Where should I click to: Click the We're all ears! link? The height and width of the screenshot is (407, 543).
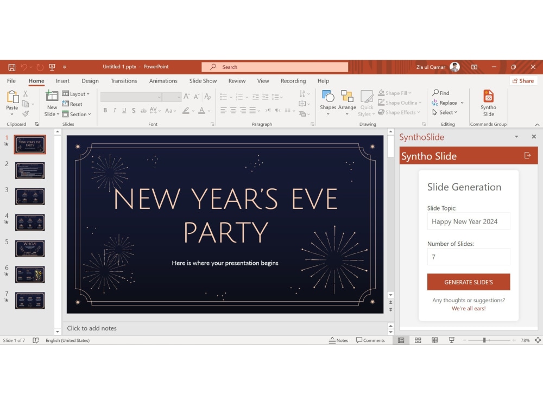pyautogui.click(x=469, y=308)
